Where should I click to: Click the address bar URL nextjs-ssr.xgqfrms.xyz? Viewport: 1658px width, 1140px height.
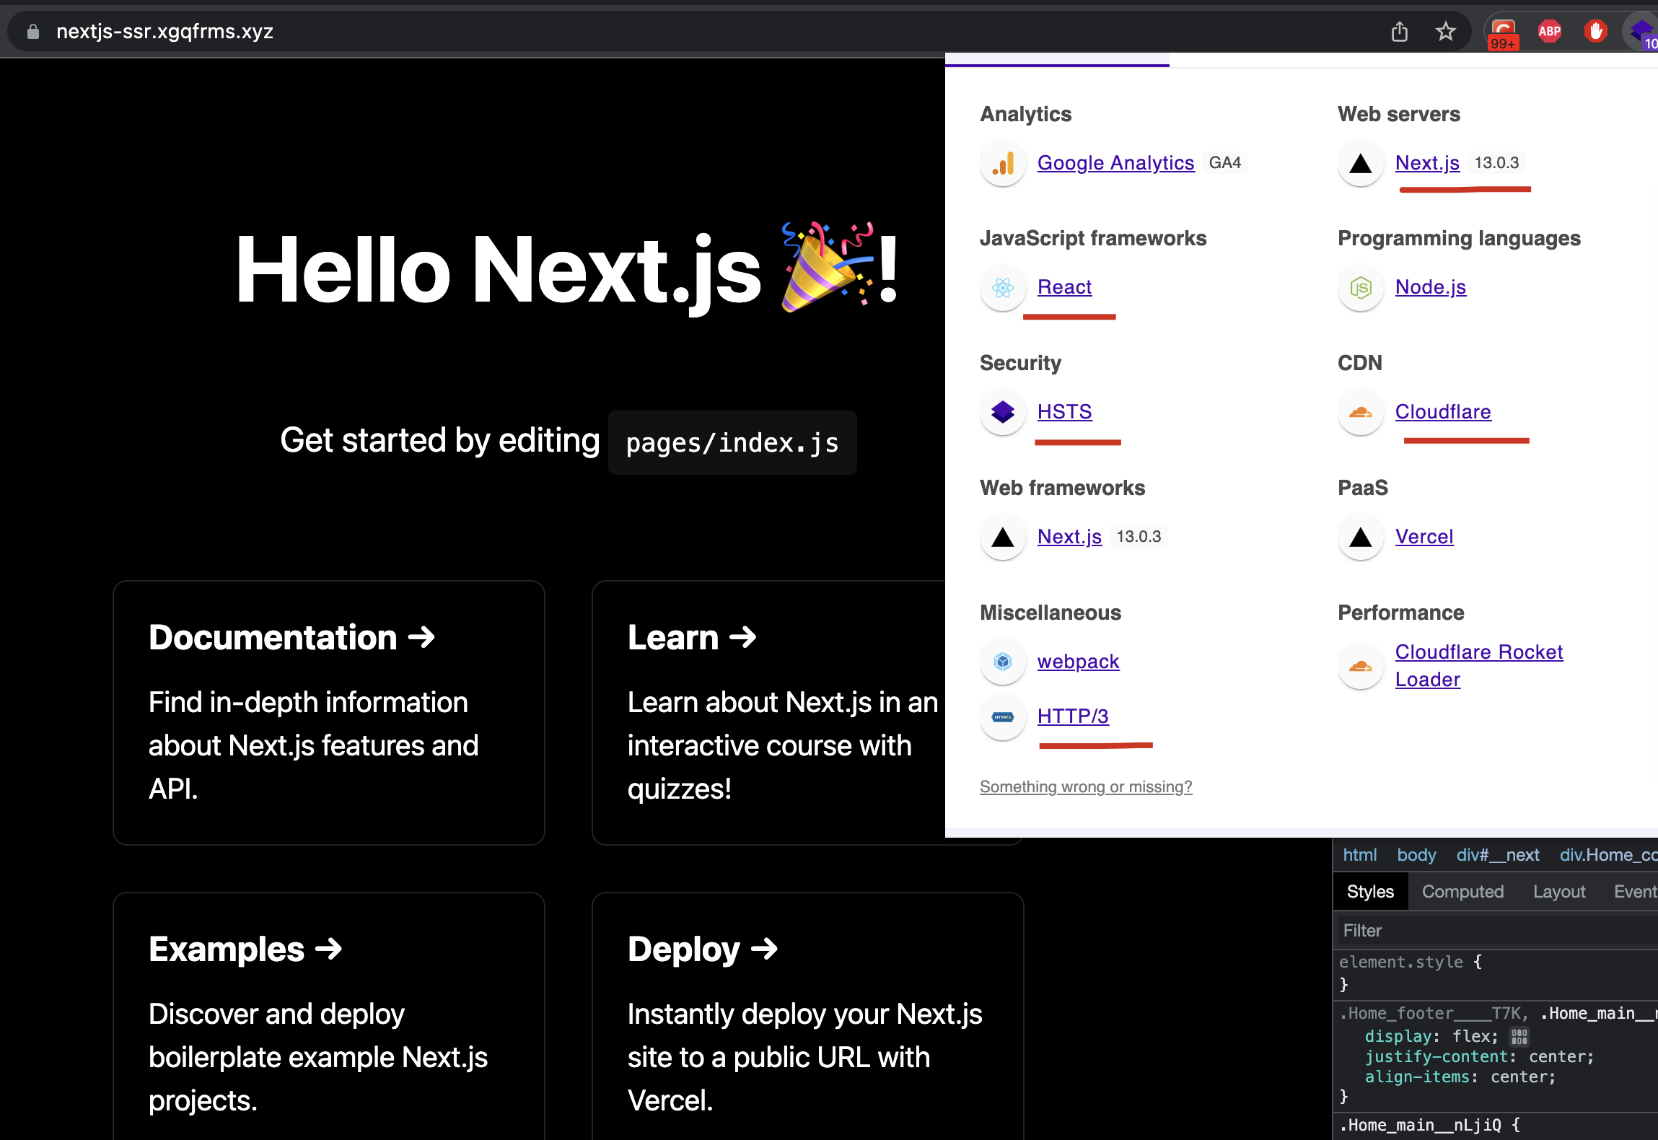point(165,32)
